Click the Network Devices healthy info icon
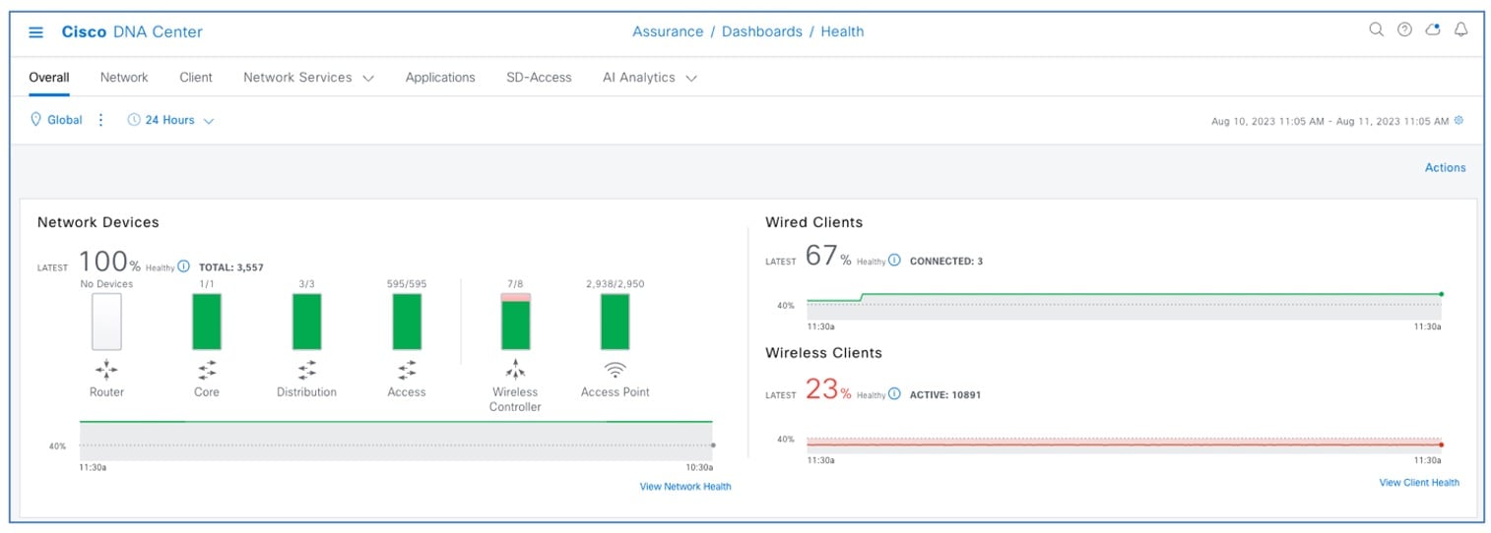Screen dimensions: 1491x533 183,266
